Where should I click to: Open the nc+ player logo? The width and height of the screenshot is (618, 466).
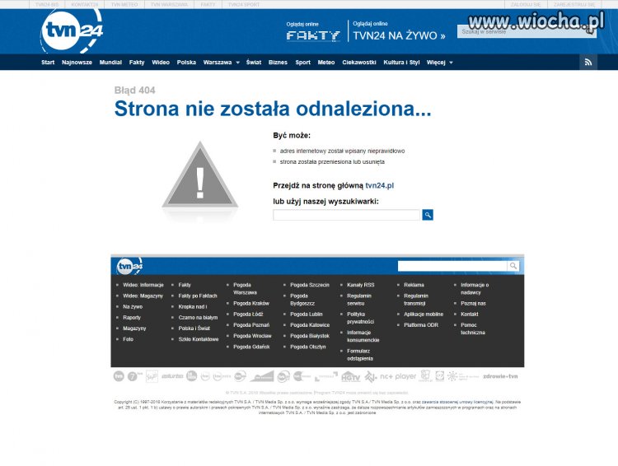398,376
